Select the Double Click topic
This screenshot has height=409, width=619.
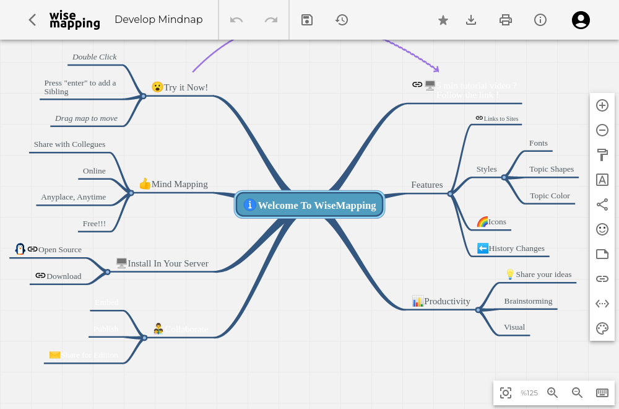coord(94,57)
